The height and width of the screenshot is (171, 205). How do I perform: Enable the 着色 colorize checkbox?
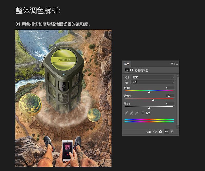(143, 112)
